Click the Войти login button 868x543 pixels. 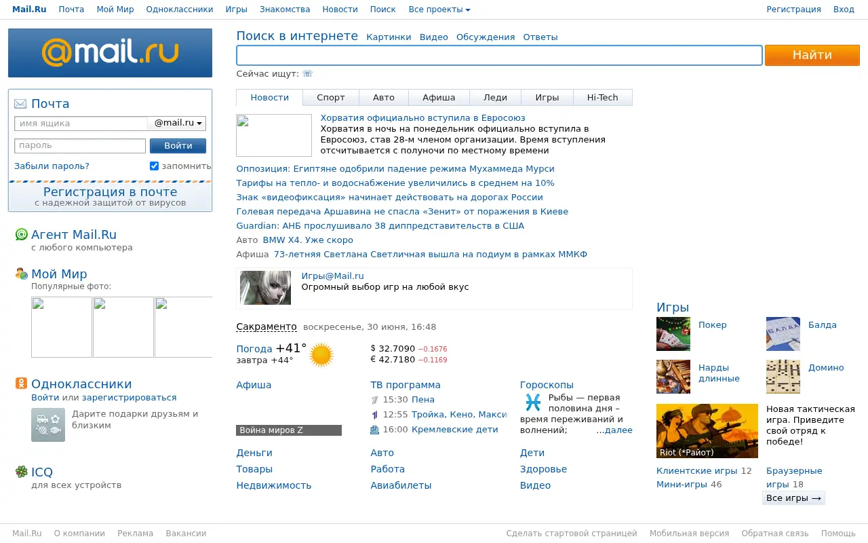click(178, 146)
